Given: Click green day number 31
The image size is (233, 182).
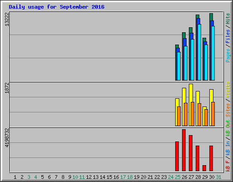Looking at the screenshot, I should 218,177.
